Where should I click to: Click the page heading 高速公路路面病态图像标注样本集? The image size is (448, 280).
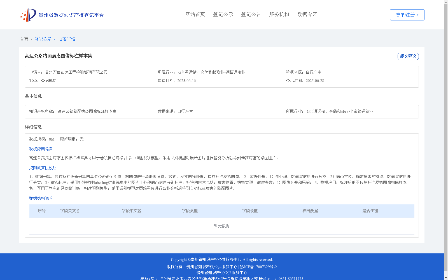click(x=59, y=56)
